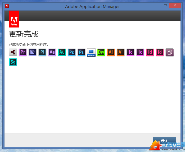Click the Ic icon adjacent to Id

[140, 52]
